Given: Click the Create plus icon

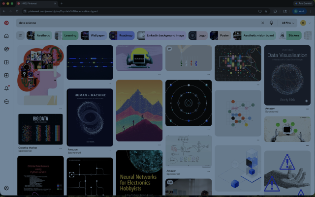Looking at the screenshot, I should [x=6, y=75].
